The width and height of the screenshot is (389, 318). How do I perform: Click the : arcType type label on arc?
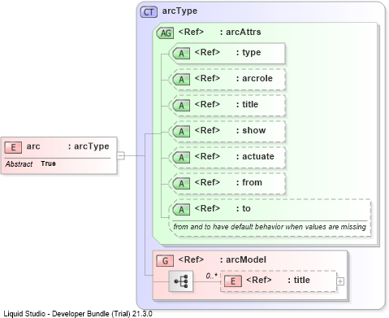click(x=89, y=146)
